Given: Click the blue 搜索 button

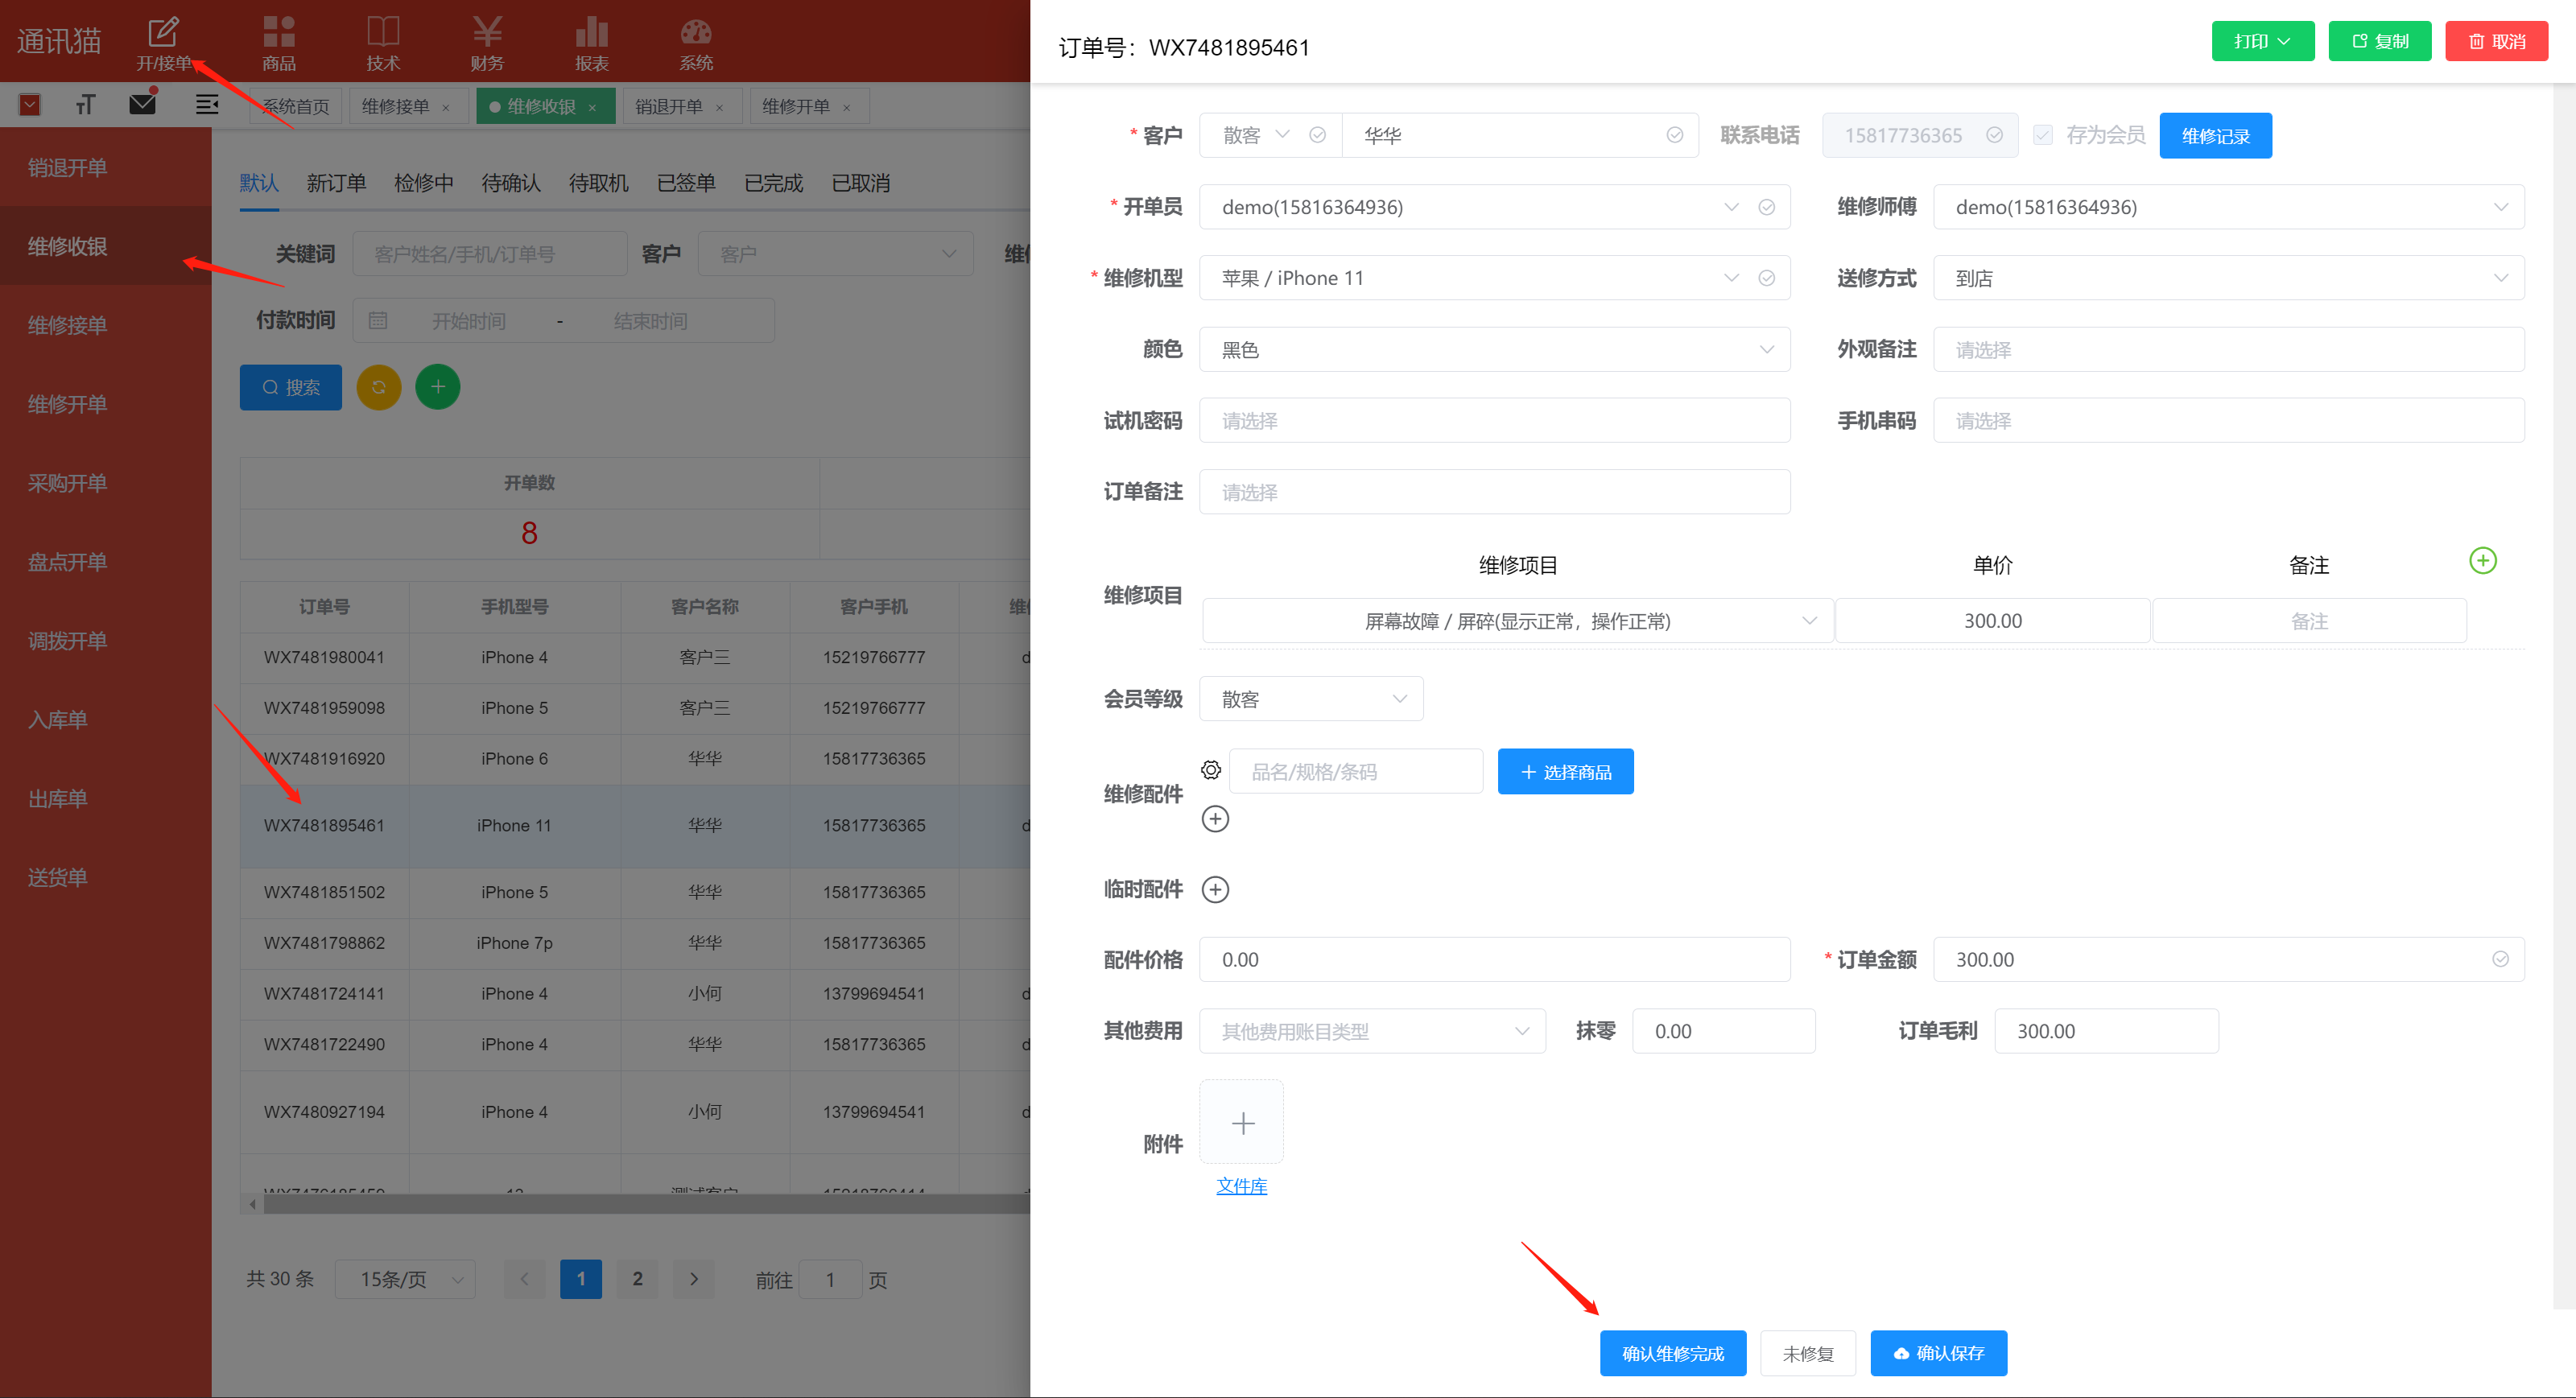Looking at the screenshot, I should click(x=291, y=387).
